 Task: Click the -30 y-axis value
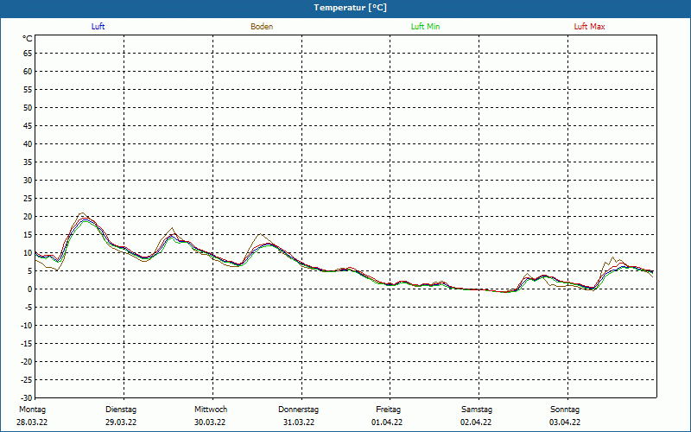click(x=27, y=398)
